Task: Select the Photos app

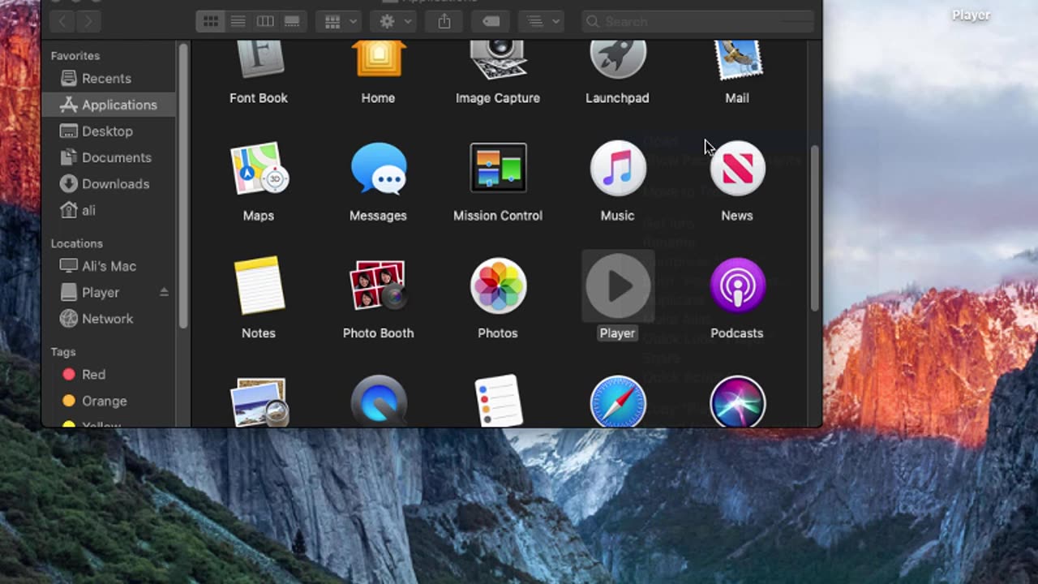Action: 498,286
